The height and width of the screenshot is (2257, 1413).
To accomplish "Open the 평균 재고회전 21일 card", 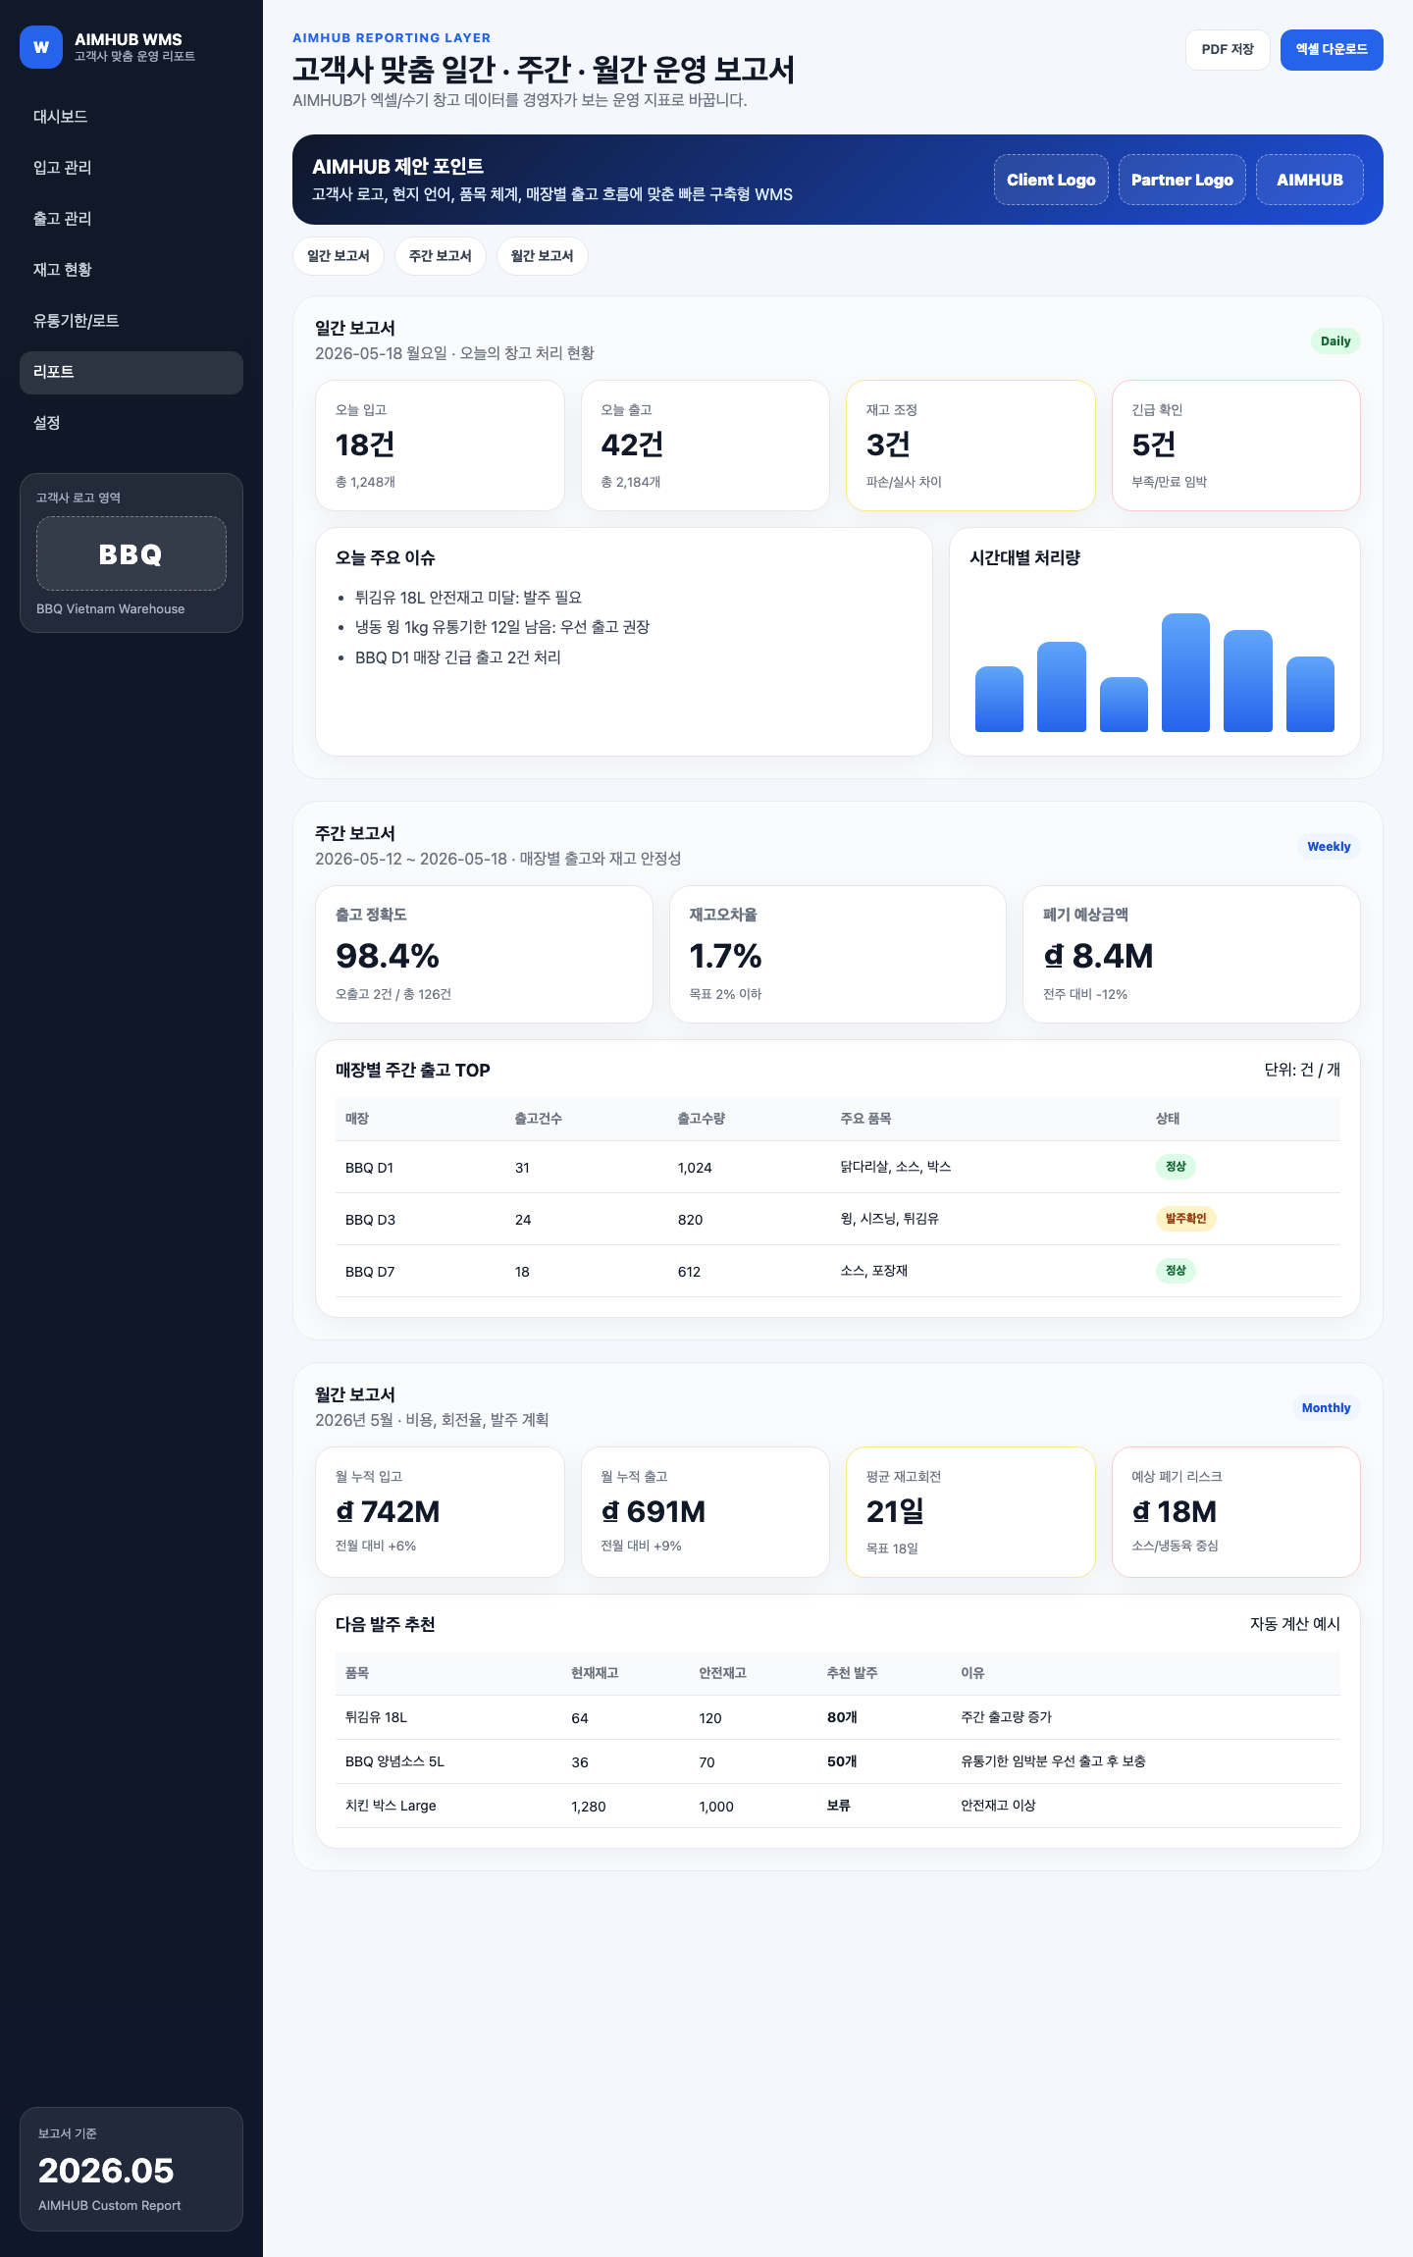I will click(x=970, y=1512).
